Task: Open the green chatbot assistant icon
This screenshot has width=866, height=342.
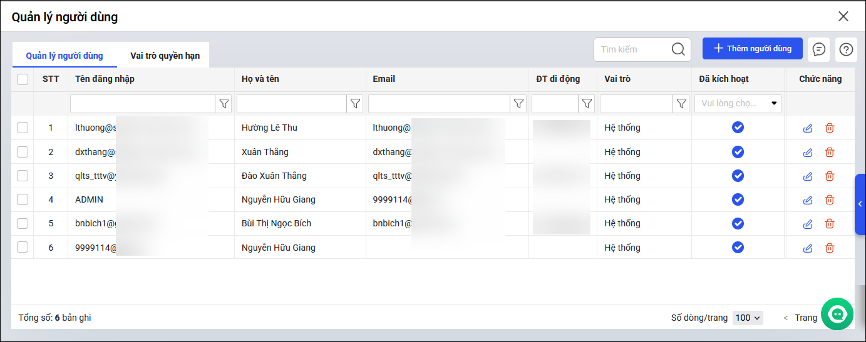Action: coord(837,314)
